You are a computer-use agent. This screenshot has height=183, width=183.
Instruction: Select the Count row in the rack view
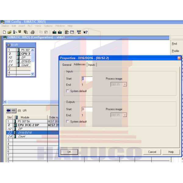[x=19, y=65]
